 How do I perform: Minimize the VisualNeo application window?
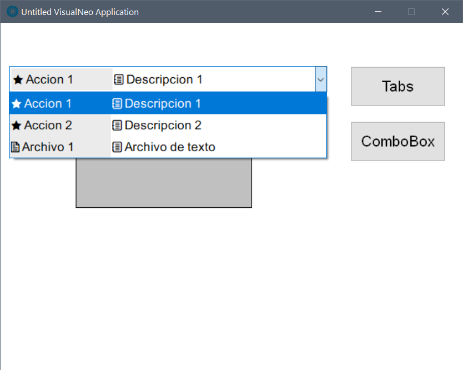pyautogui.click(x=378, y=12)
